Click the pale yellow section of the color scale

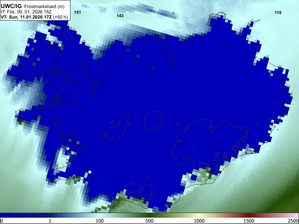[x=199, y=215]
